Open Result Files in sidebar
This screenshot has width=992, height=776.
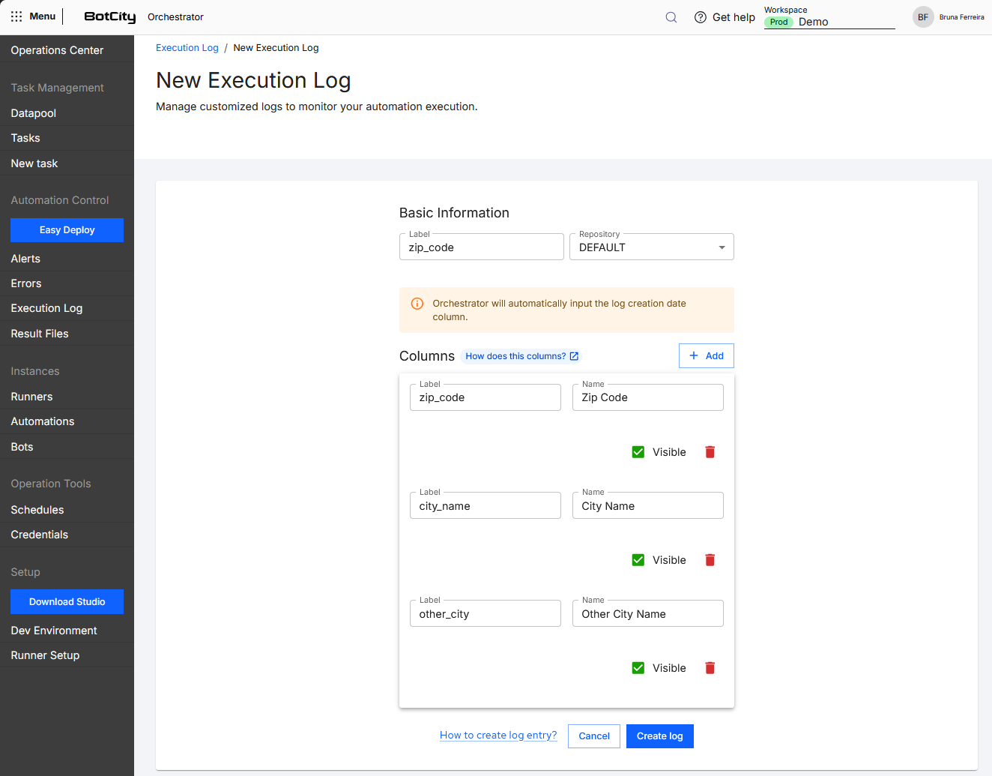point(67,334)
